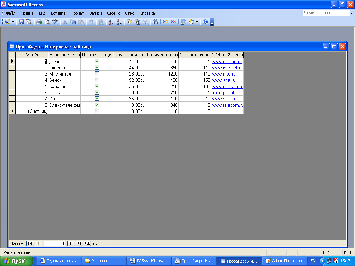
Task: Open the New Object dropdown arrow
Action: 197,22
